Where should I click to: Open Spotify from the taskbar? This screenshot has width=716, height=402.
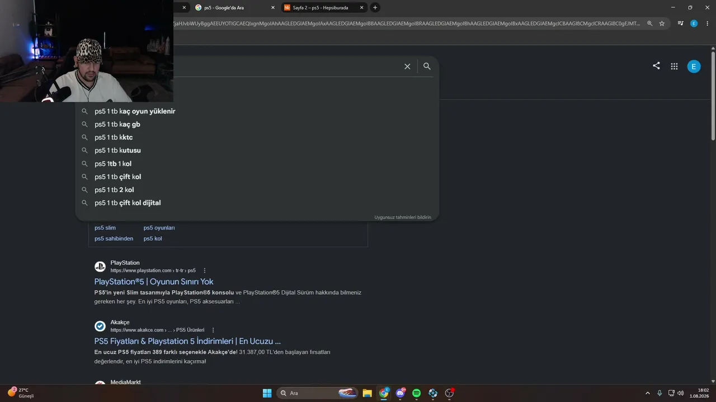coord(416,393)
